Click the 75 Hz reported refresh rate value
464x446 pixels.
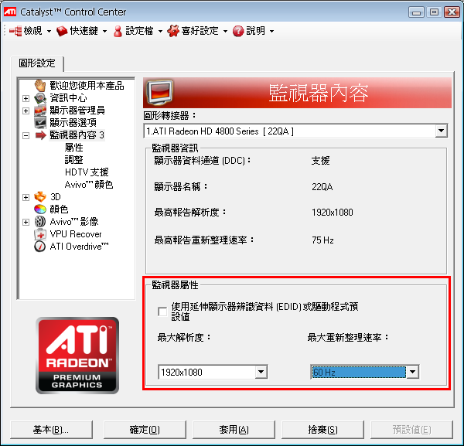tap(322, 240)
